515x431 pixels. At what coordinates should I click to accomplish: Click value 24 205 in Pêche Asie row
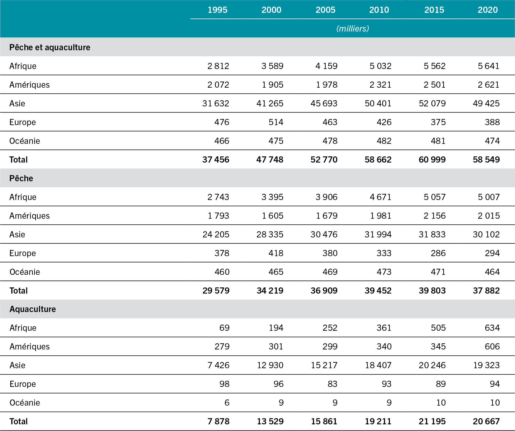(x=216, y=235)
